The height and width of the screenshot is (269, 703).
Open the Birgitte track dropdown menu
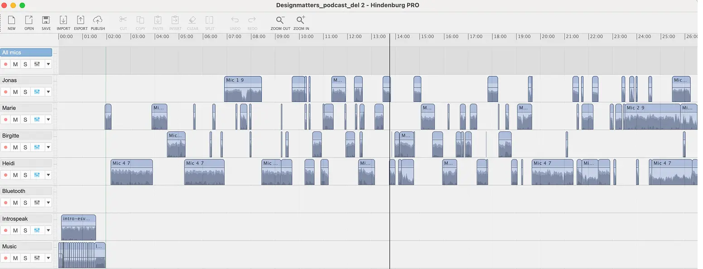[48, 147]
